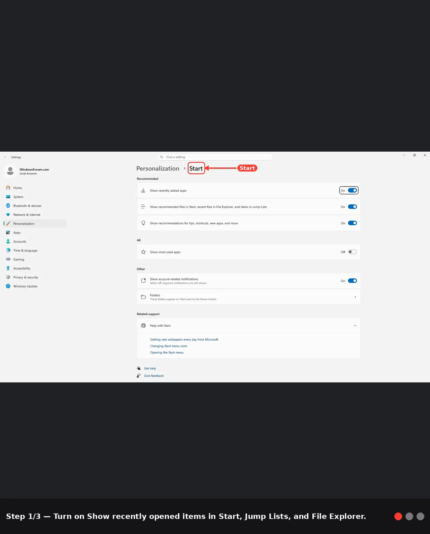Image resolution: width=430 pixels, height=534 pixels.
Task: Click the back arrow next to Settings
Action: click(x=5, y=157)
